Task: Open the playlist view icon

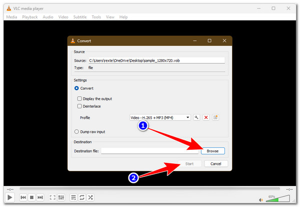Action: [x=73, y=197]
